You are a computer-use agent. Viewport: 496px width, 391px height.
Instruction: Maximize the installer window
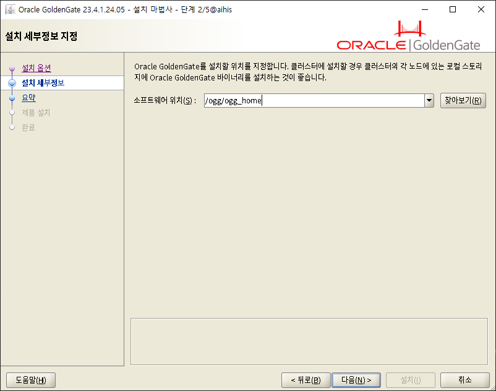point(453,9)
